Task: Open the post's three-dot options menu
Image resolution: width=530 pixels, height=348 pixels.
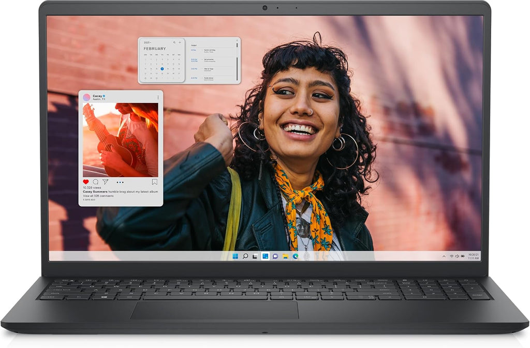Action: (x=158, y=97)
